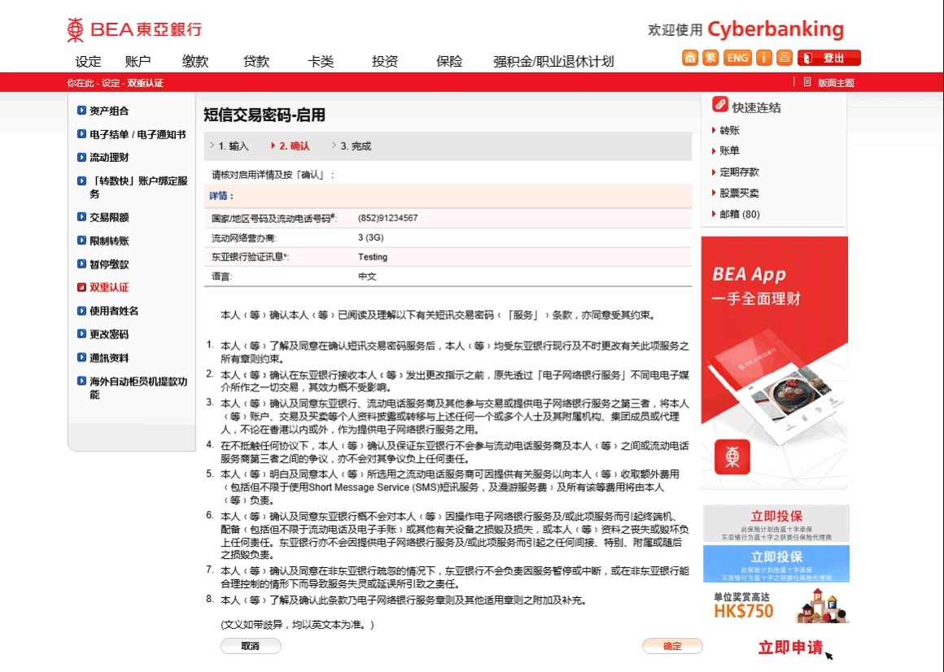Click the 股票买卖 quick link
This screenshot has height=672, width=944.
pyautogui.click(x=739, y=193)
